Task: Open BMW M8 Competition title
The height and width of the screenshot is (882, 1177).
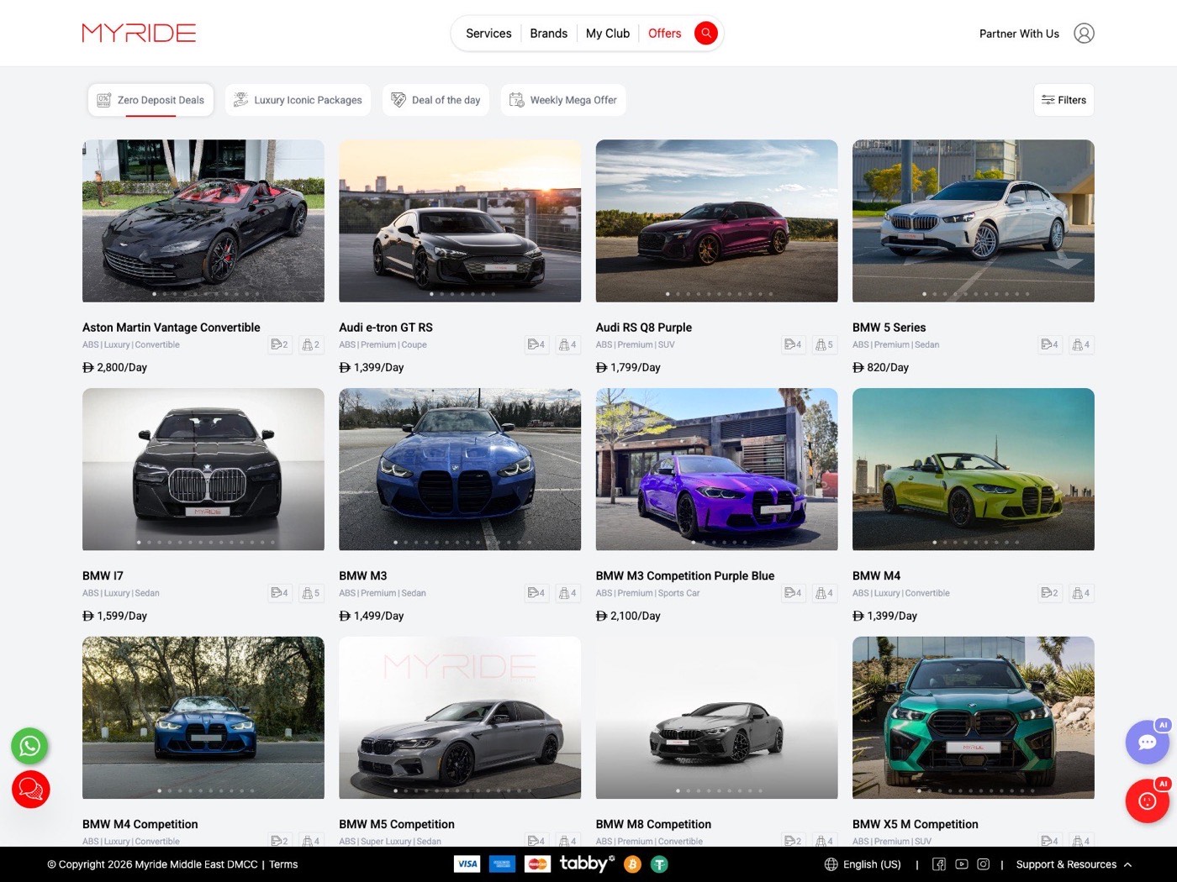Action: 653,825
